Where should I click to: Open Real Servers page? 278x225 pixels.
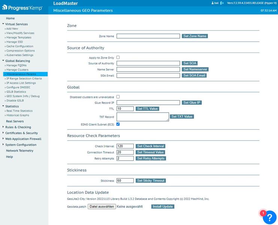tap(15, 121)
